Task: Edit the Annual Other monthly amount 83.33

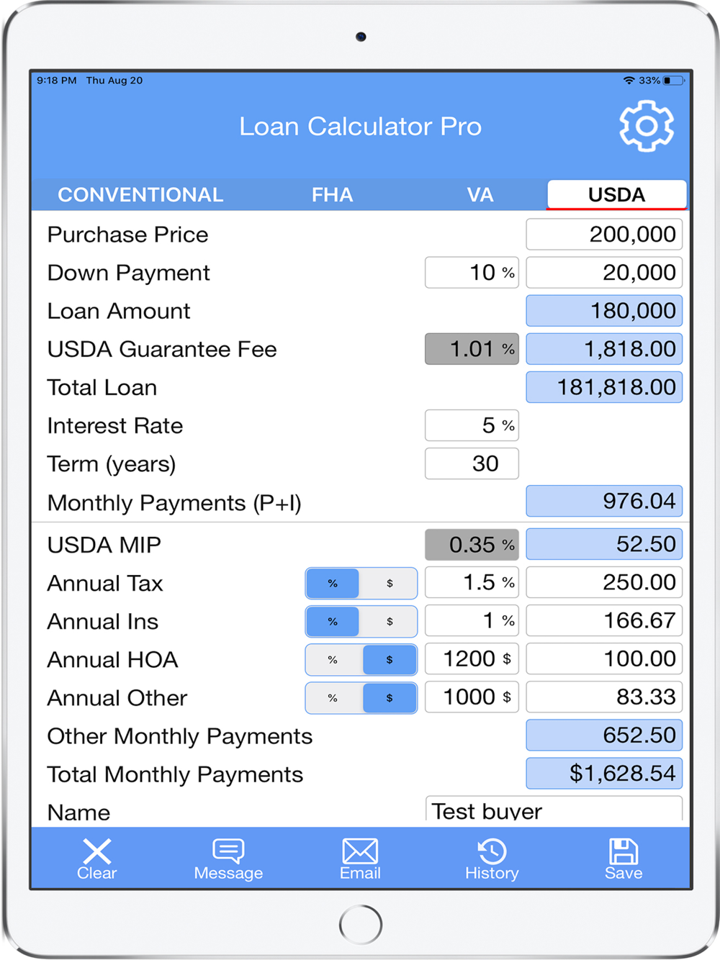Action: point(604,697)
